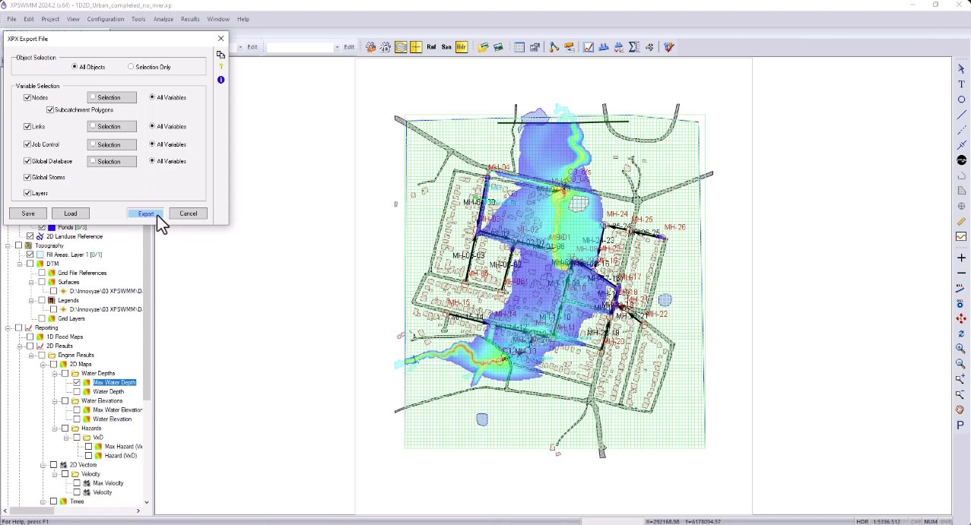Select the pointer tool in right toolbar
This screenshot has width=971, height=525.
click(x=961, y=69)
